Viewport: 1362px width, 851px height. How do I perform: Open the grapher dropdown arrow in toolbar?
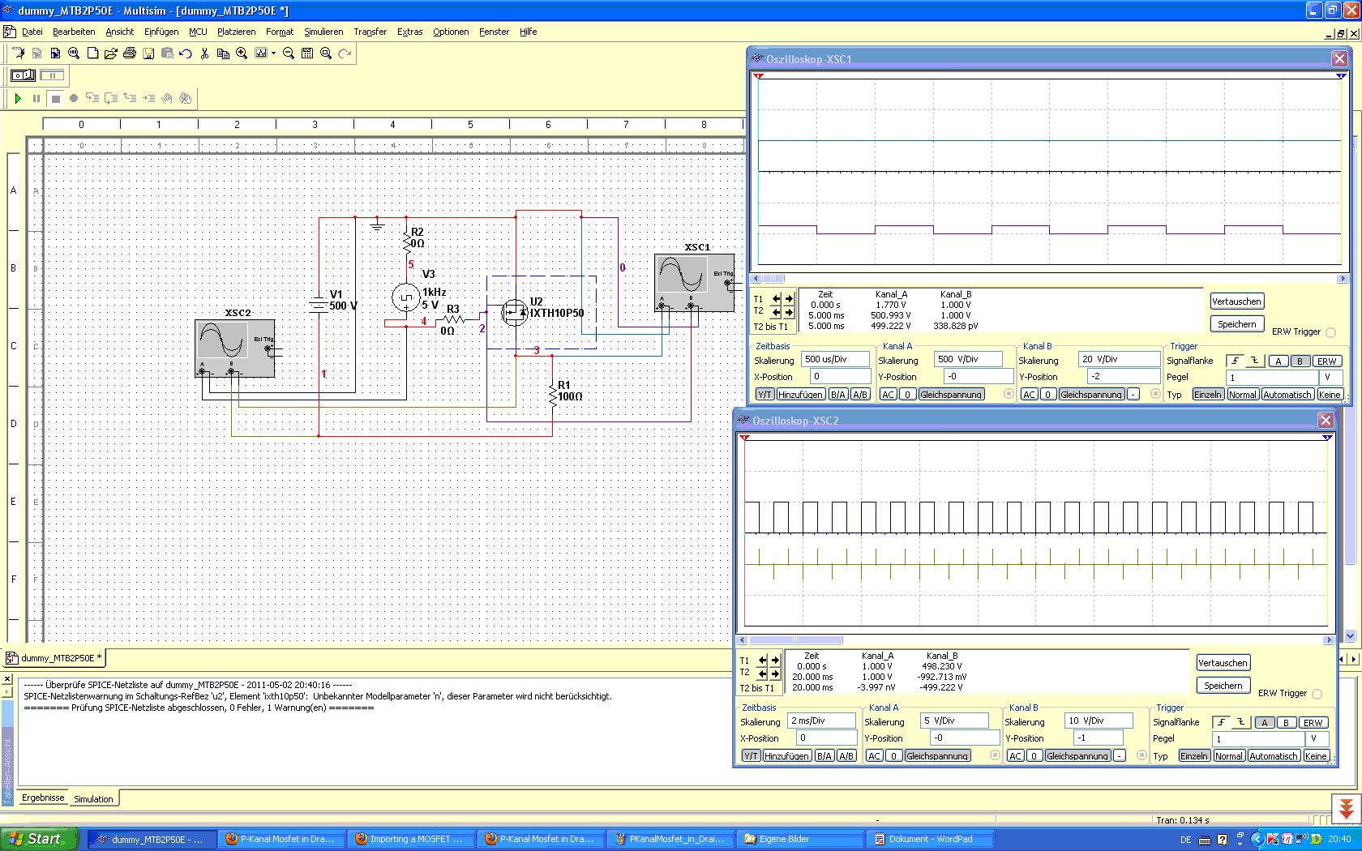point(274,53)
